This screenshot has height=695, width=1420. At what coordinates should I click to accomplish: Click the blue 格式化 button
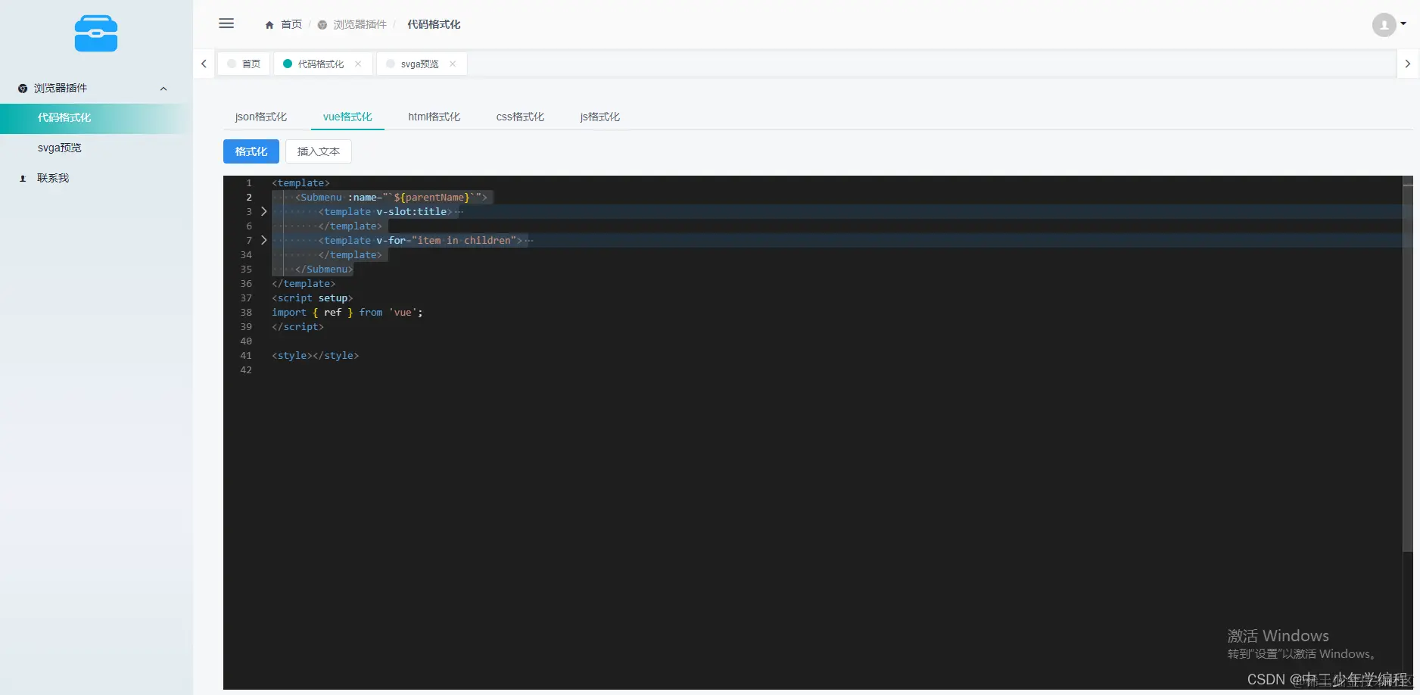click(x=251, y=151)
